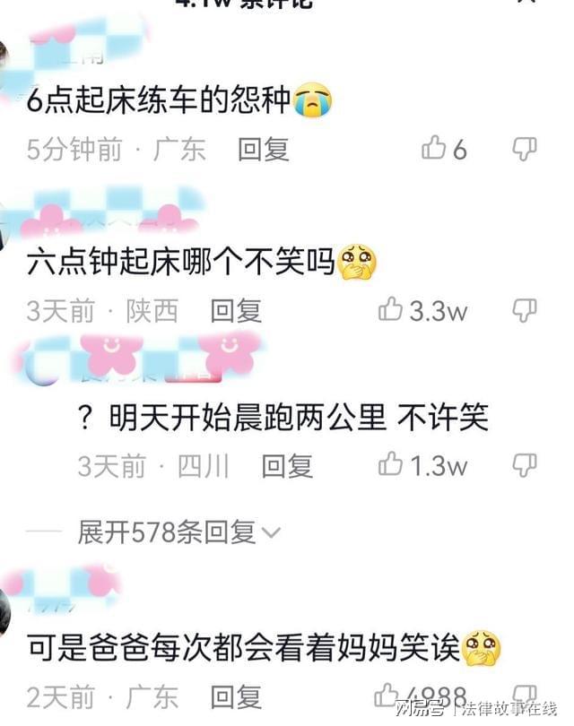Reply to the 3天前 陕西 comment
Viewport: 574px width, 726px height.
[236, 310]
